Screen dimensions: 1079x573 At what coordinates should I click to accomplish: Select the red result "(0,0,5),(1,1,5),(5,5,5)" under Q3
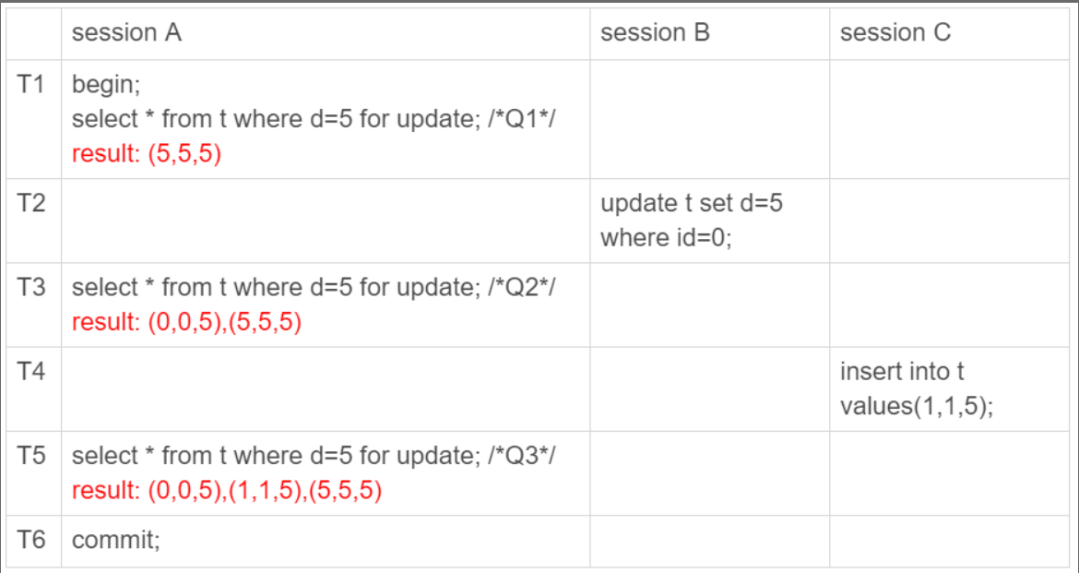coord(227,490)
